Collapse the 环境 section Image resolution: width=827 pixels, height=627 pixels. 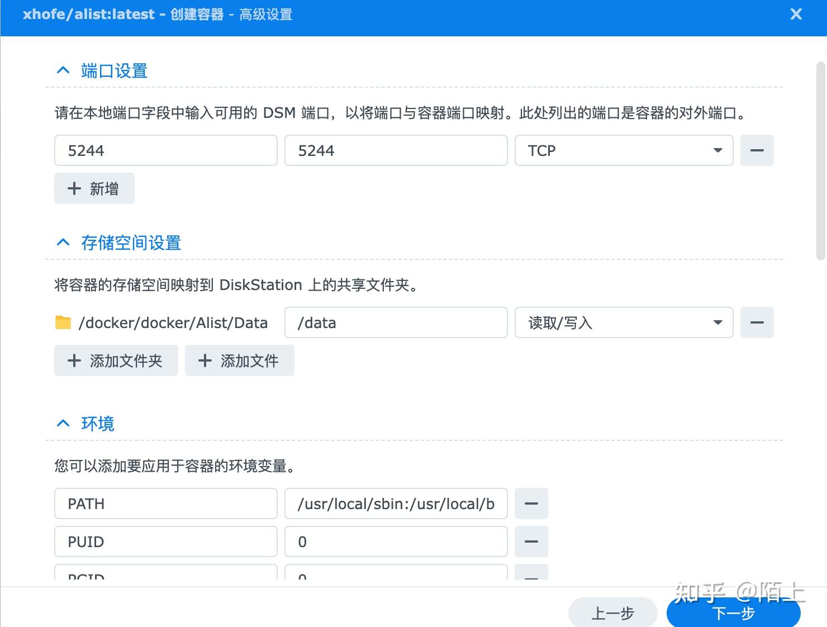(x=63, y=423)
